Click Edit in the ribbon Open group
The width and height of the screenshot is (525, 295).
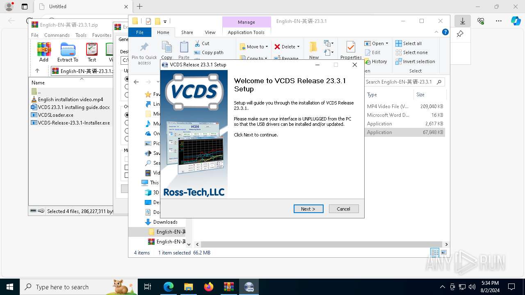tap(372, 52)
